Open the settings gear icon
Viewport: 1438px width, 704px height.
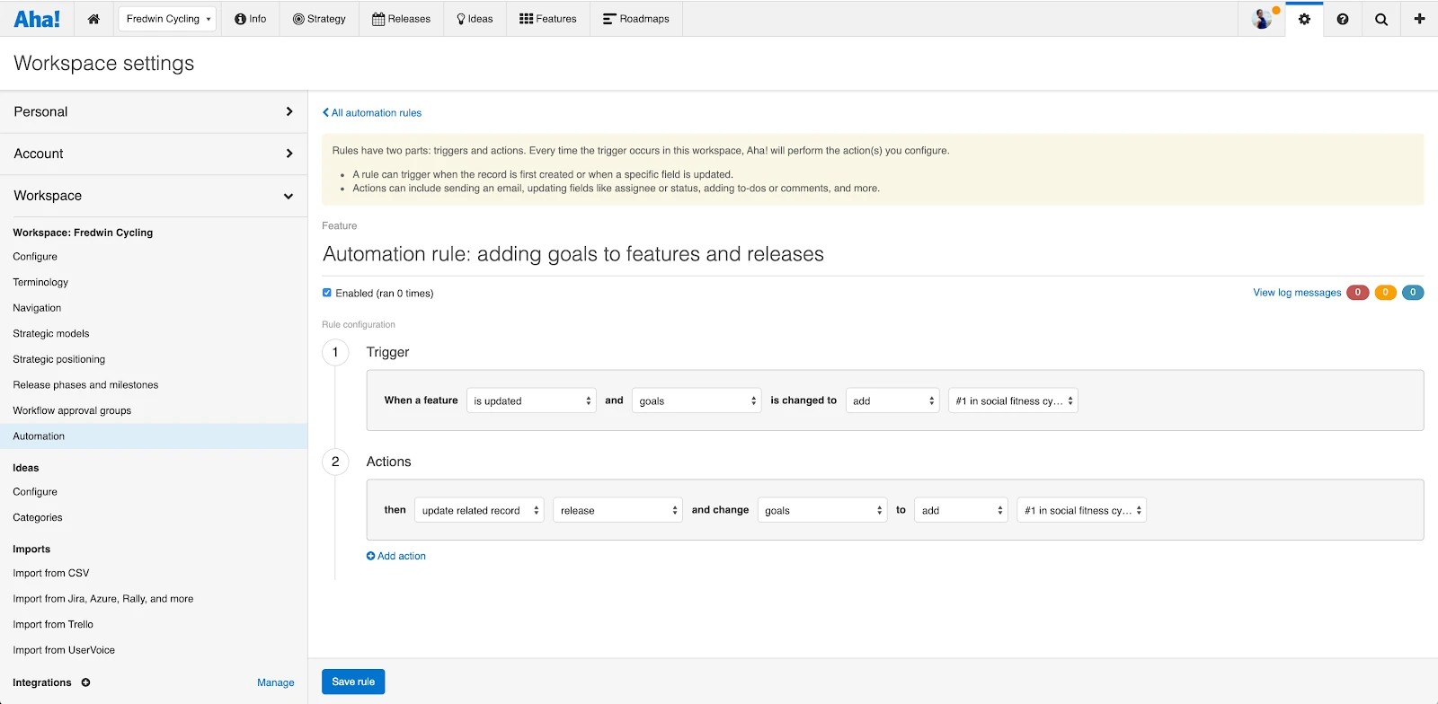(1304, 19)
